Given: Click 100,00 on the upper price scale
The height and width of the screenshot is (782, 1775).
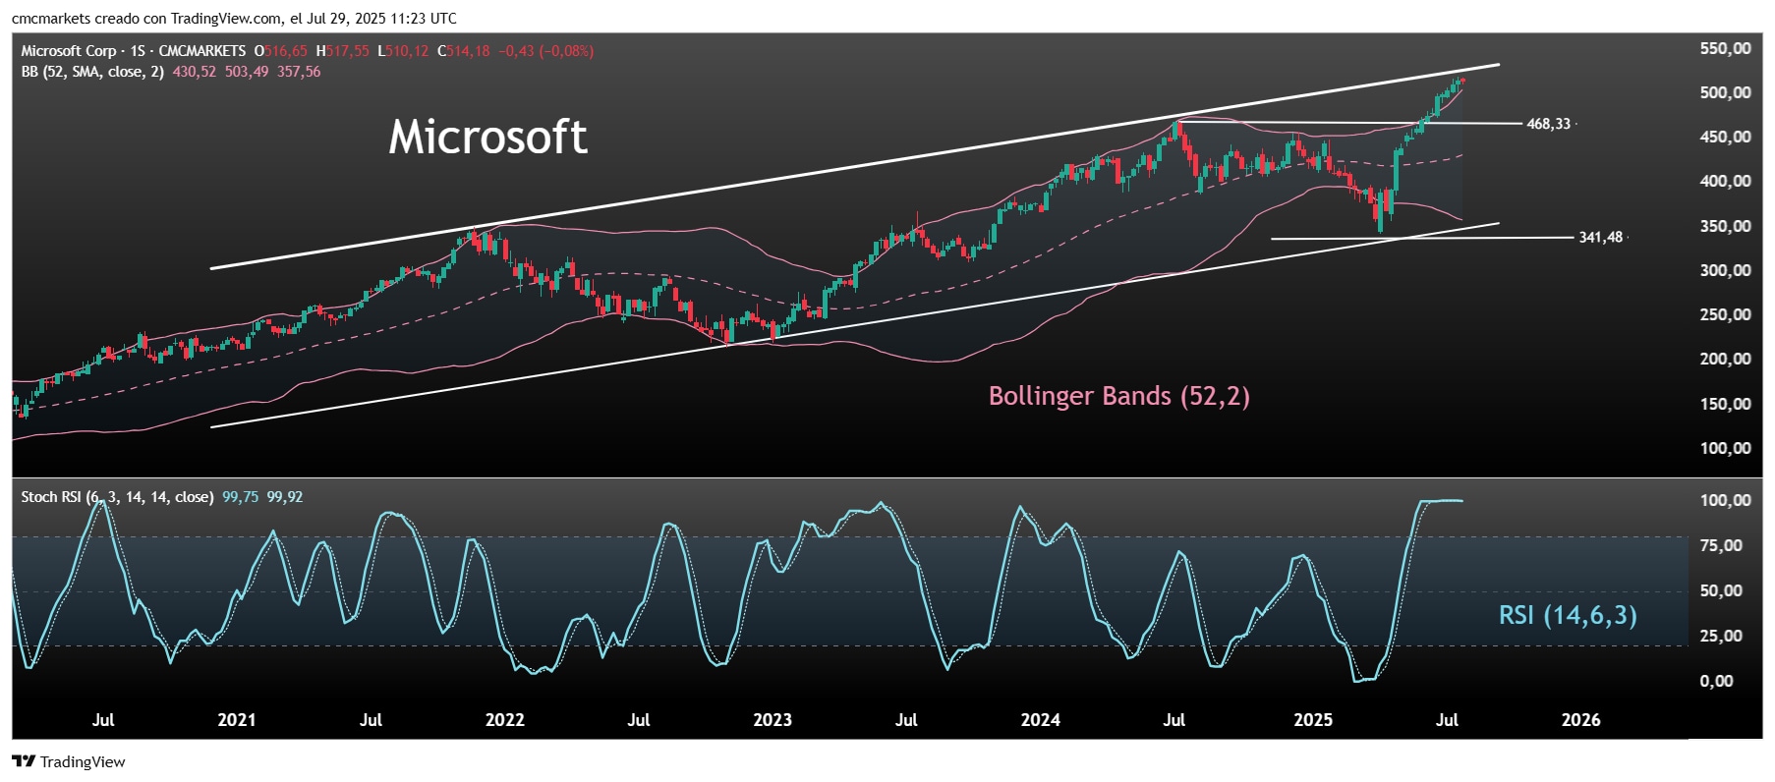Looking at the screenshot, I should [x=1726, y=448].
